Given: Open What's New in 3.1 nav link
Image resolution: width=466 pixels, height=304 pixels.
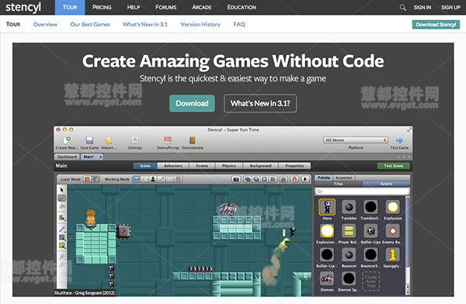Looking at the screenshot, I should (145, 24).
